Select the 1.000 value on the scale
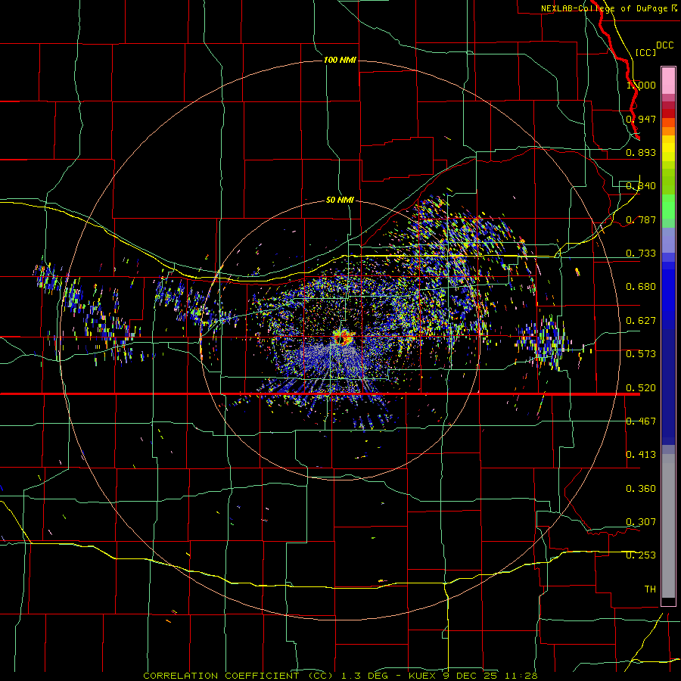This screenshot has height=681, width=681. click(641, 85)
